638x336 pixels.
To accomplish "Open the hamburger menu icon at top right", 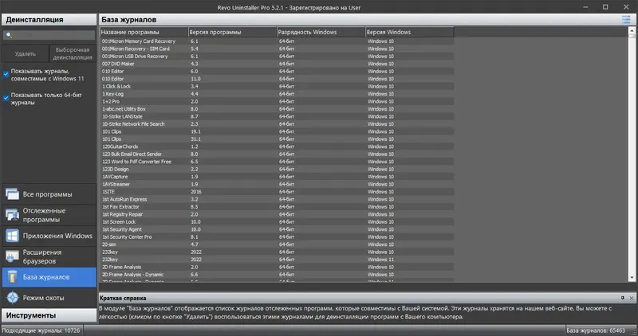I will tap(626, 19).
